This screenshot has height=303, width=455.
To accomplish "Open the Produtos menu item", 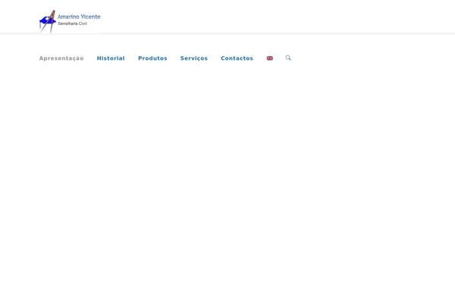I will (x=152, y=58).
